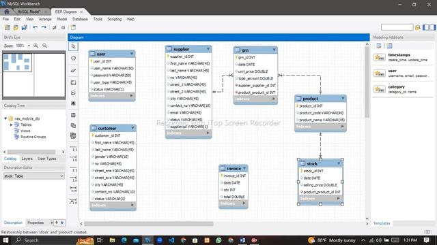Click the diagram vertical scrollbar
437x245 pixels.
click(367, 82)
